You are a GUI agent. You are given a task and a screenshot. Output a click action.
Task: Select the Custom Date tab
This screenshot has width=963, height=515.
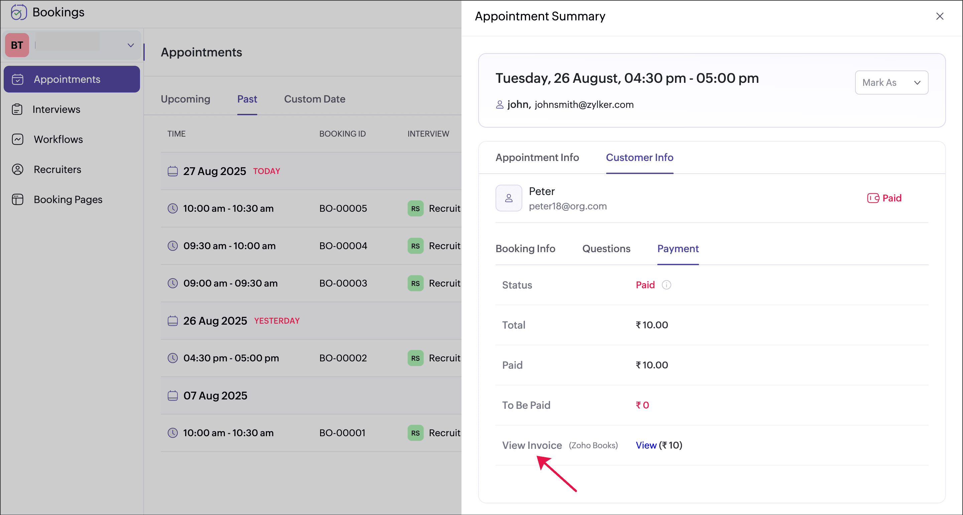coord(314,99)
